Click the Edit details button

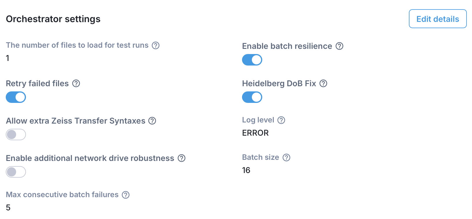437,19
